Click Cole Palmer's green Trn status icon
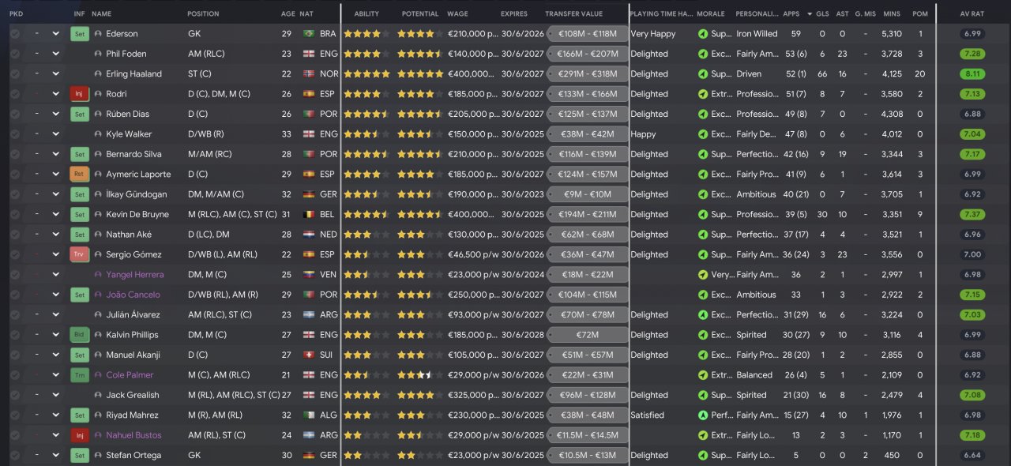1011x466 pixels. (79, 375)
